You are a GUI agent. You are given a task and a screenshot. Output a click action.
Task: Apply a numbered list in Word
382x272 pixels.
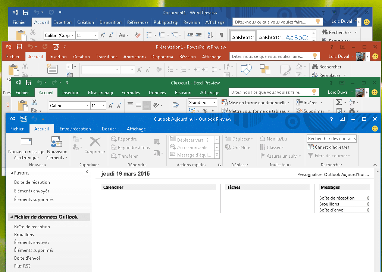(162, 35)
